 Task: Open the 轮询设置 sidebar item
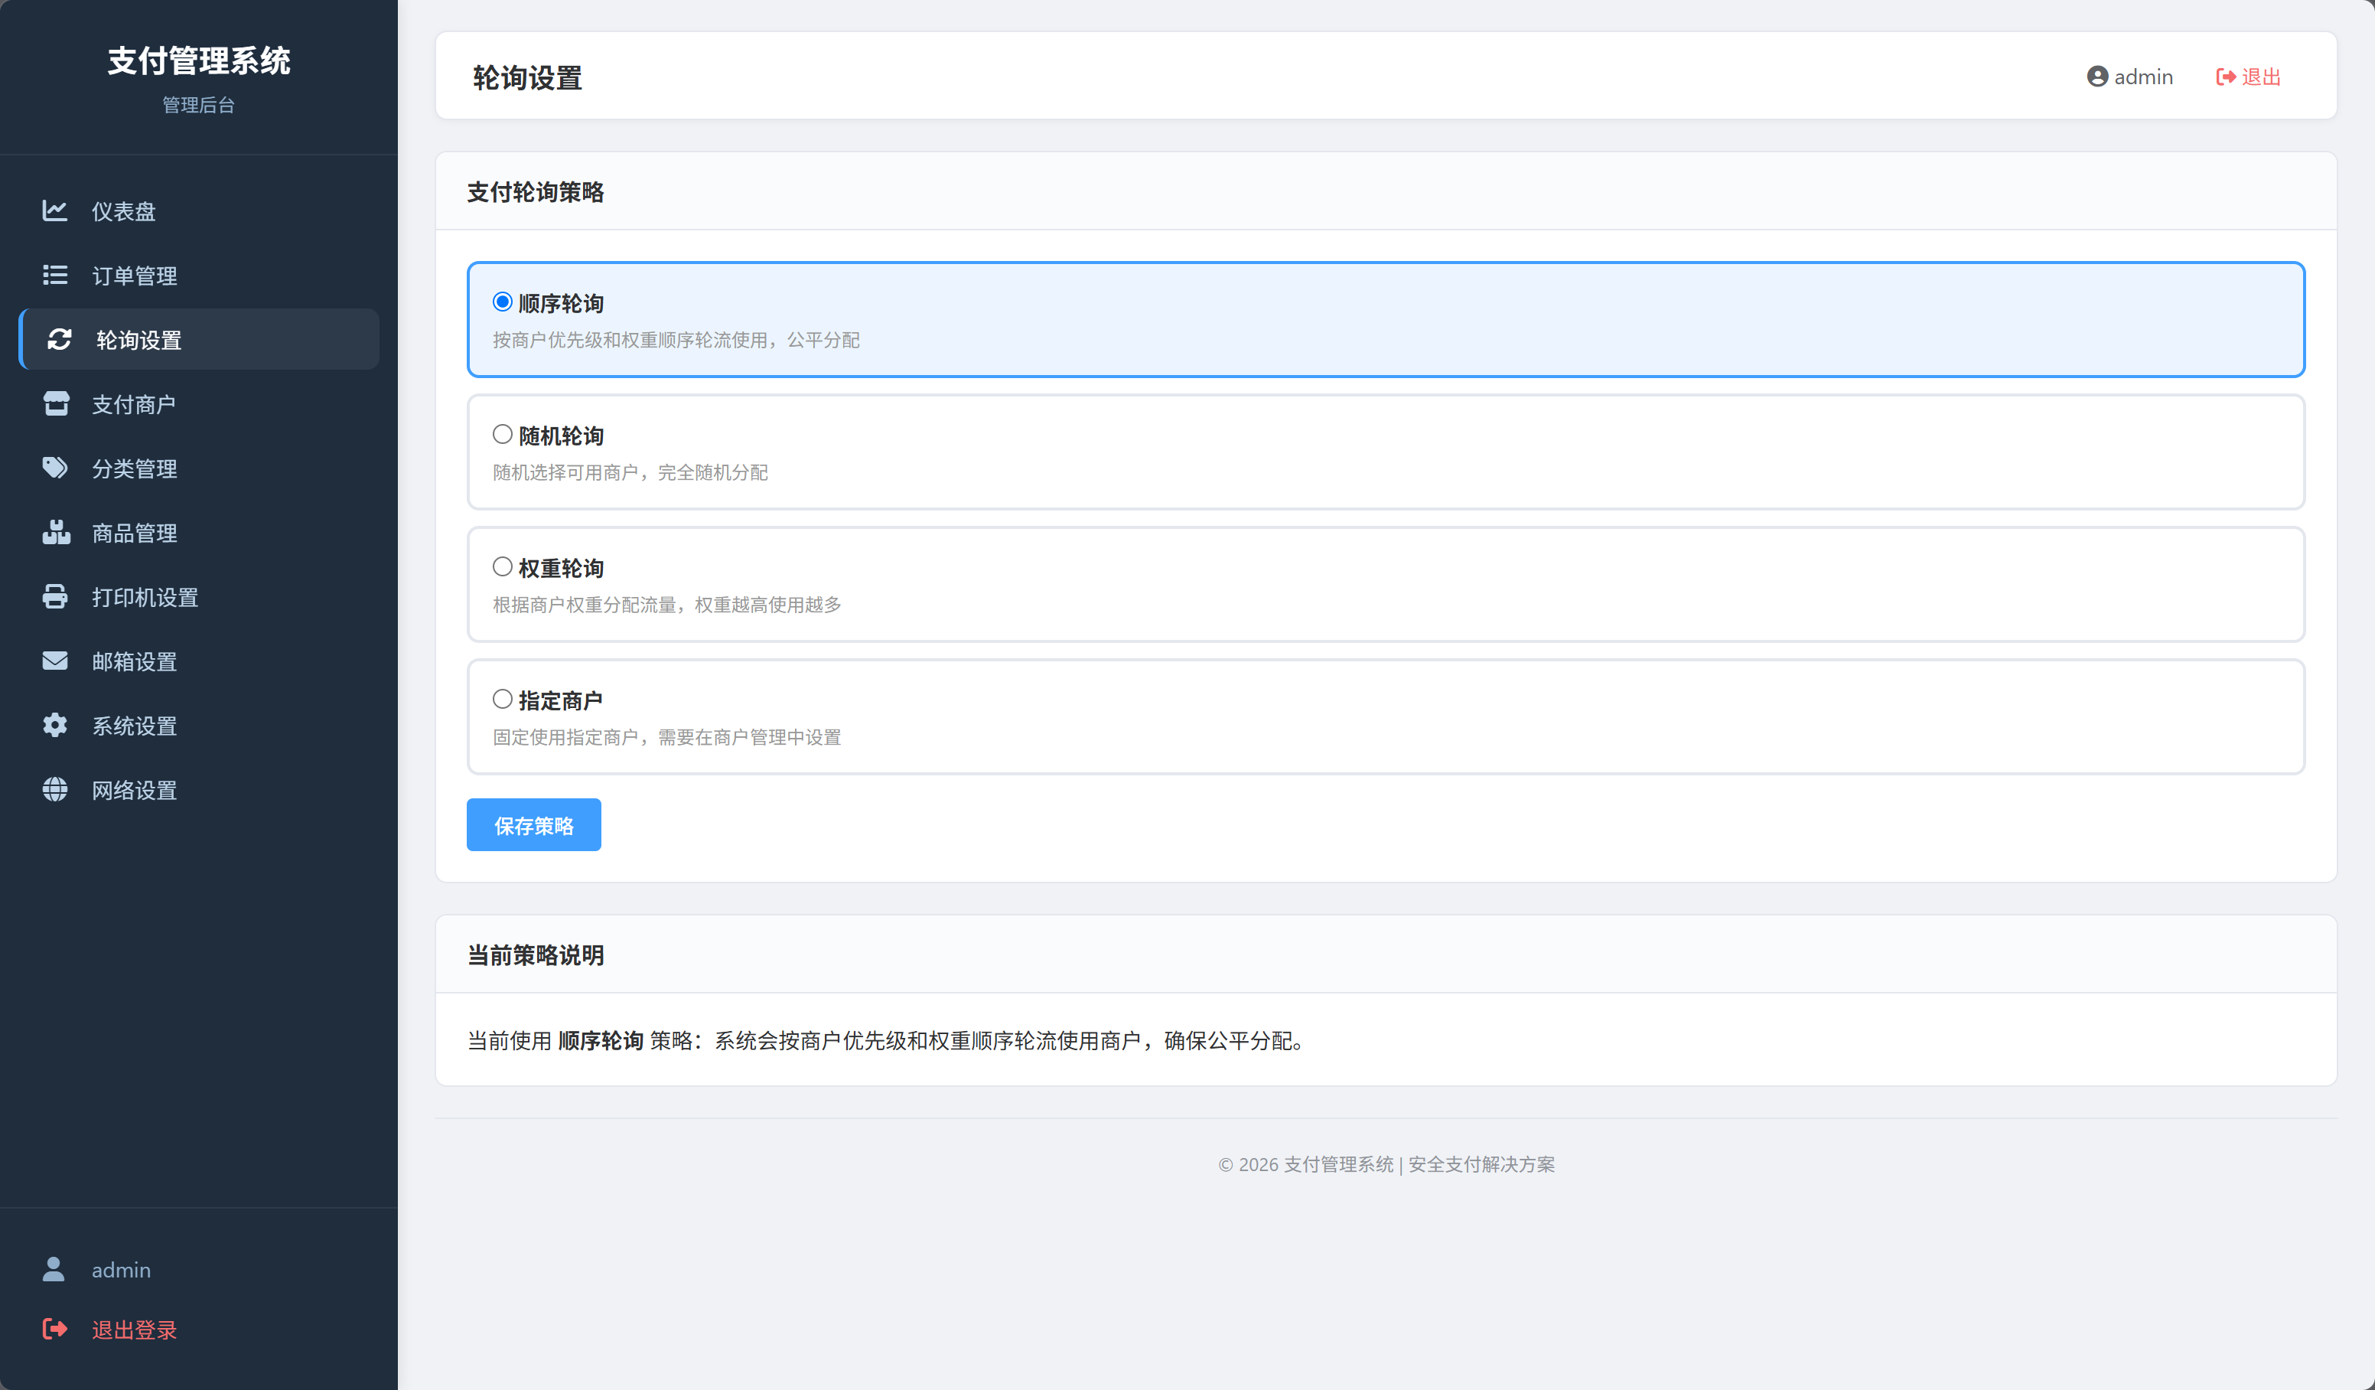[x=199, y=338]
